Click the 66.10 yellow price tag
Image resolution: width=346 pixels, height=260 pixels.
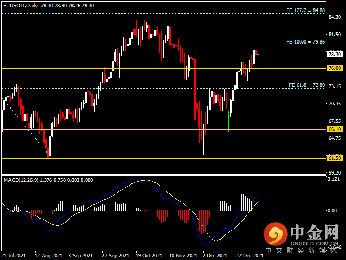(x=334, y=129)
